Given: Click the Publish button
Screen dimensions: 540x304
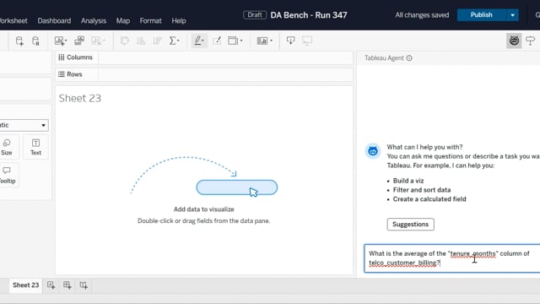Looking at the screenshot, I should coord(481,15).
